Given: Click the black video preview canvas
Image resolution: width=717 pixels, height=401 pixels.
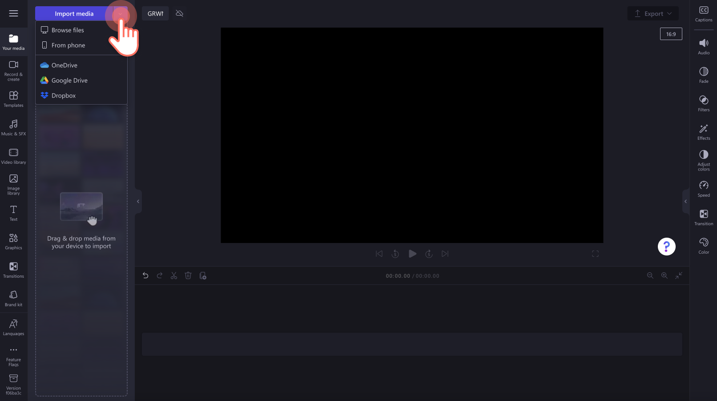Looking at the screenshot, I should (x=412, y=135).
